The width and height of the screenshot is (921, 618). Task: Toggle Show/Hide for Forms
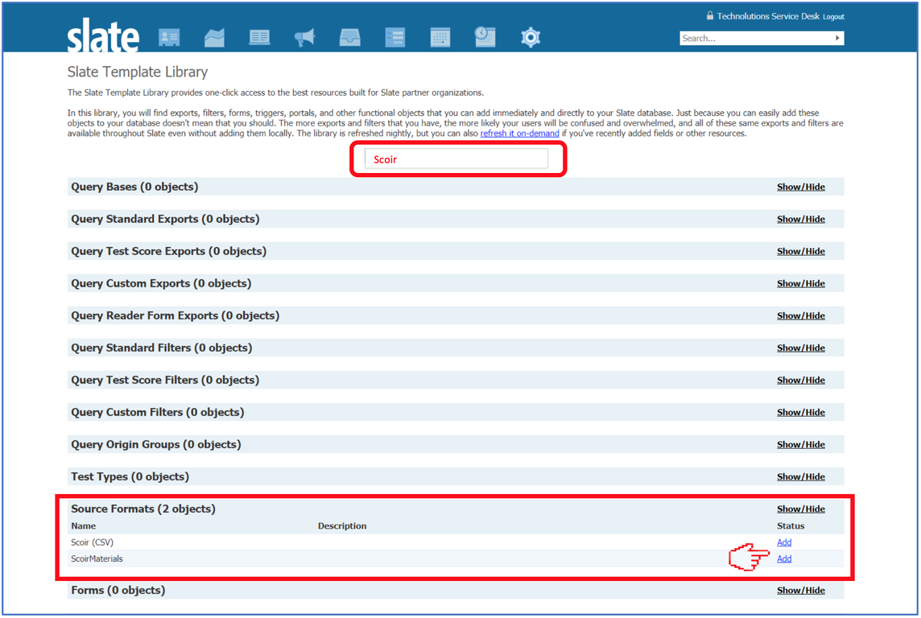click(800, 591)
